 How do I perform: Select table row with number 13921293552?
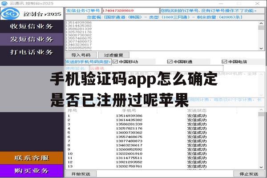click(162, 162)
